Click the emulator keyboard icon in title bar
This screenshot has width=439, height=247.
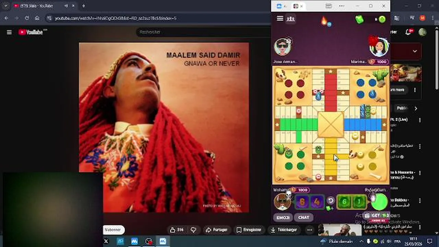coord(329,6)
